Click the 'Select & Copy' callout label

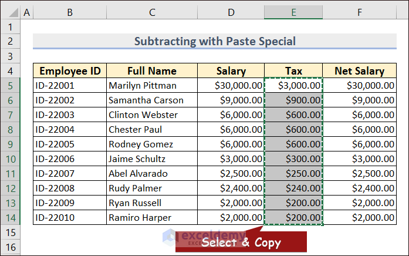(241, 242)
